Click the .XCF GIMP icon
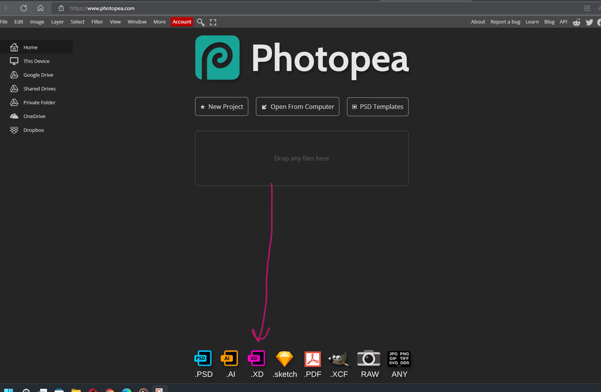 point(339,359)
